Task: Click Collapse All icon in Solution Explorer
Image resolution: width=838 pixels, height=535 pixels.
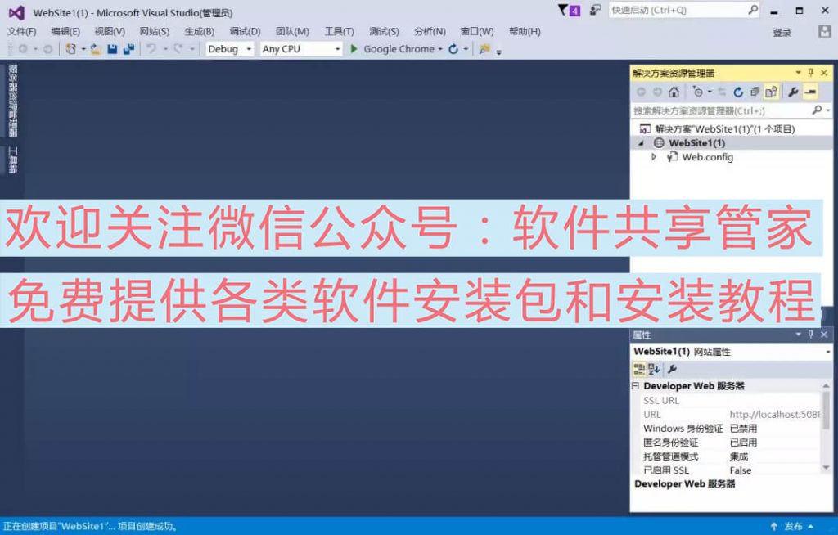Action: 755,92
